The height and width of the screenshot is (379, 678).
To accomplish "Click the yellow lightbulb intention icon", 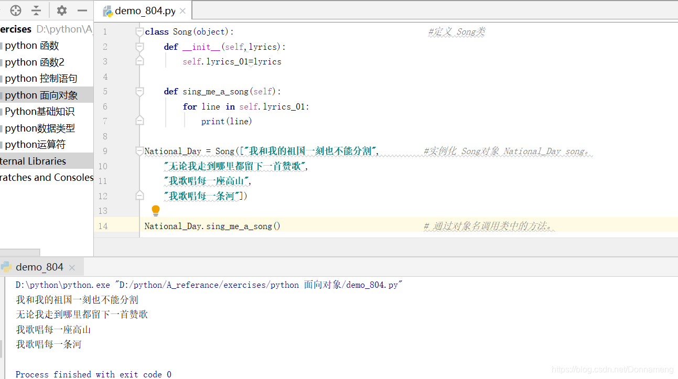I will tap(156, 211).
